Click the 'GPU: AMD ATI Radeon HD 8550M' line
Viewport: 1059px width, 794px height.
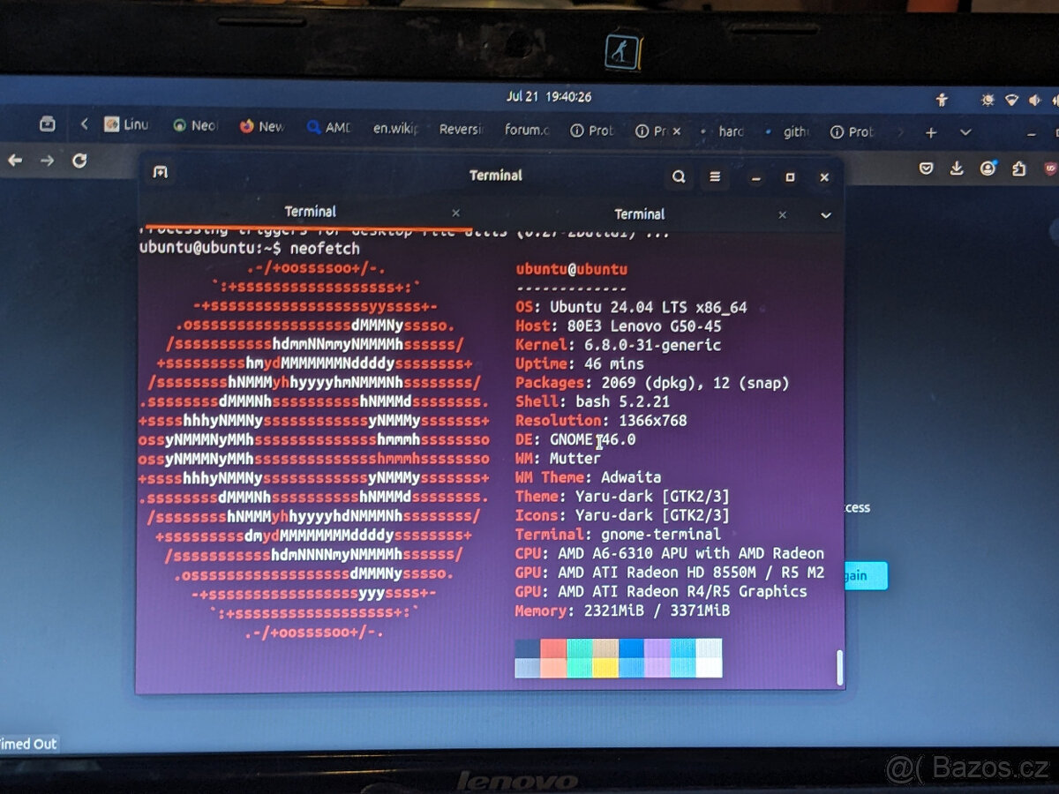[670, 573]
